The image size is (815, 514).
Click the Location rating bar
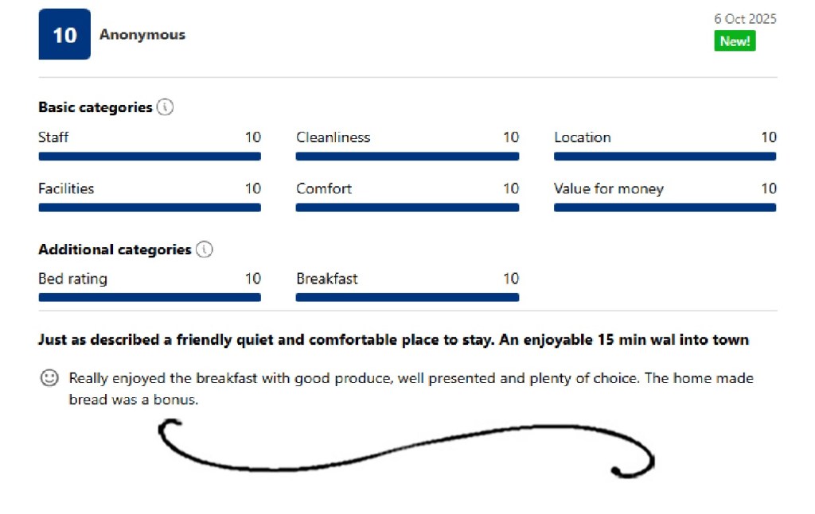(x=665, y=157)
